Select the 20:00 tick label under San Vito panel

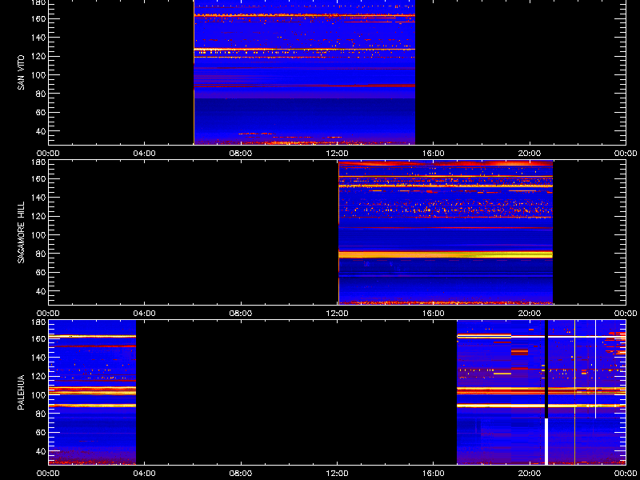(530, 154)
